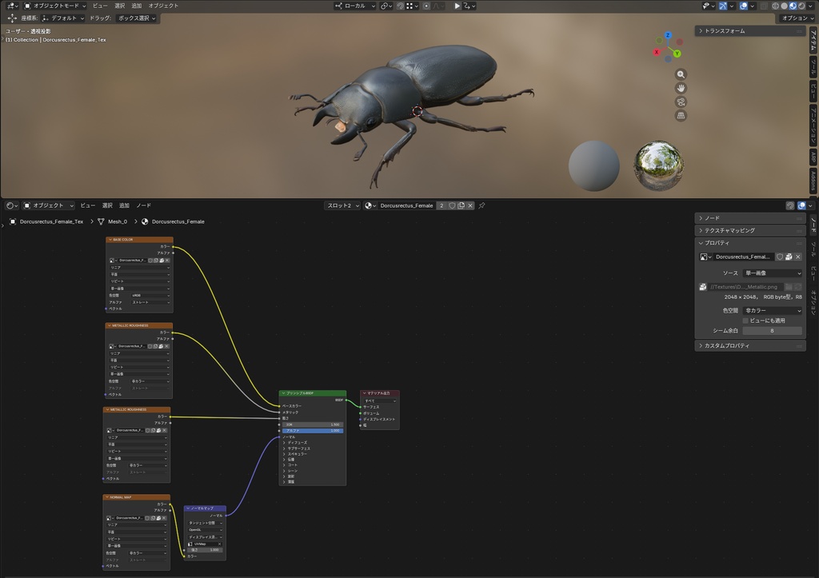Click the pin icon in the node editor header
Image resolution: width=819 pixels, height=578 pixels.
pos(481,205)
